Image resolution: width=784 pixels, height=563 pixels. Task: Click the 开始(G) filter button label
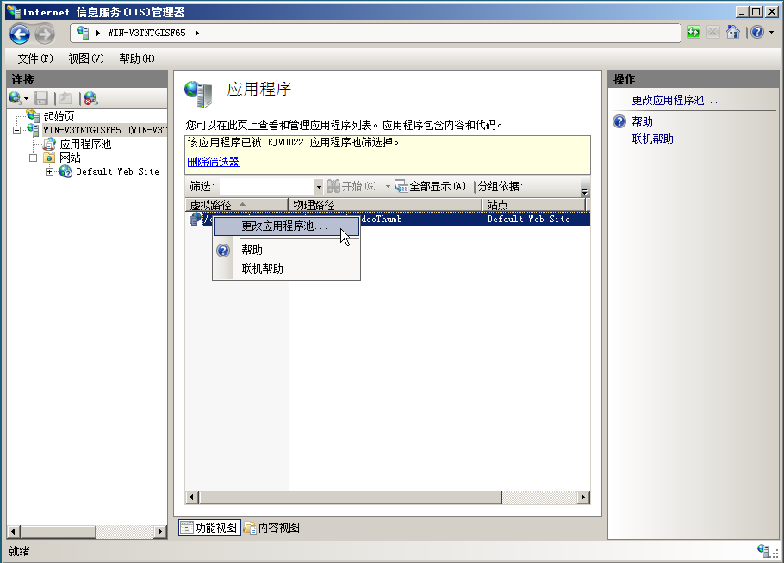(x=359, y=186)
